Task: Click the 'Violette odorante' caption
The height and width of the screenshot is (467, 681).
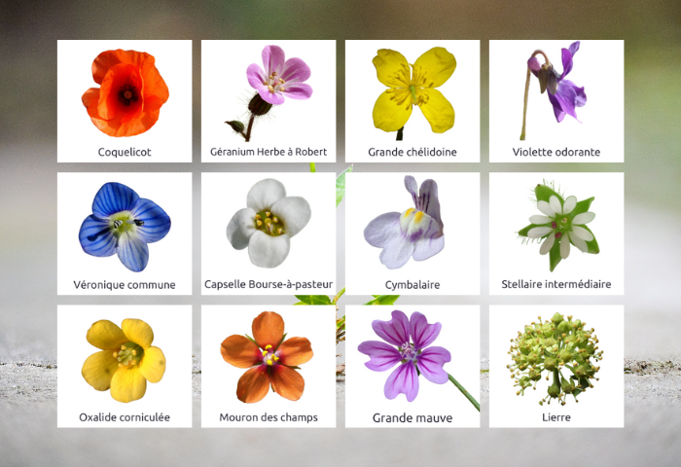Action: [556, 152]
